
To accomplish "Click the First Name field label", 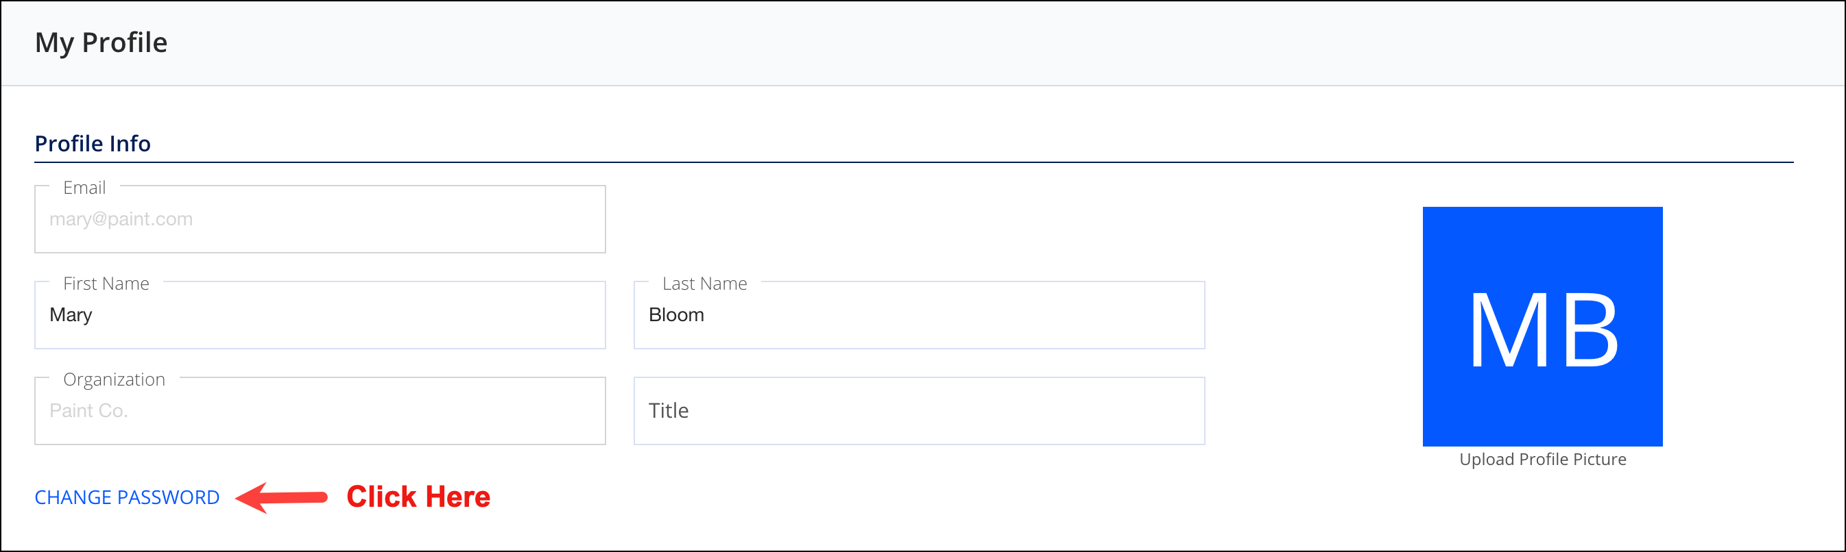I will (x=106, y=284).
